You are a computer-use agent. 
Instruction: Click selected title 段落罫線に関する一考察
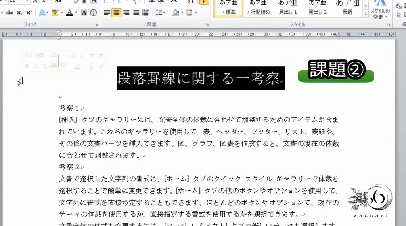click(198, 78)
